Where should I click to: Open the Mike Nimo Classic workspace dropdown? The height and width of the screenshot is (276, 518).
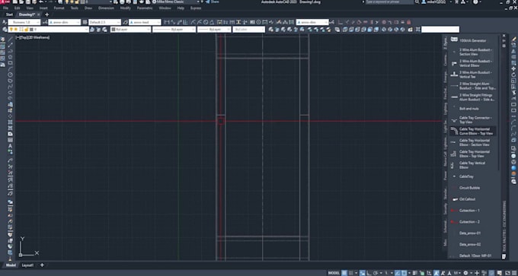[x=176, y=2]
